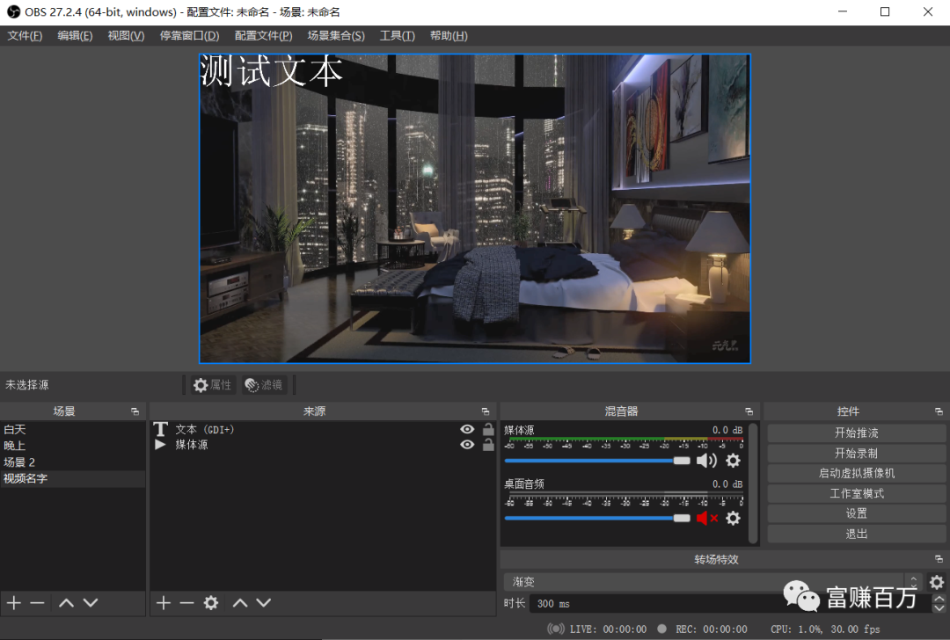The width and height of the screenshot is (950, 640).
Task: Open the 工具(T) menu
Action: point(397,35)
